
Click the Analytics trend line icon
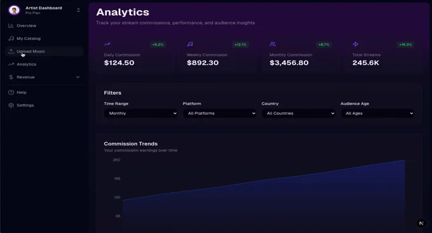[11, 64]
